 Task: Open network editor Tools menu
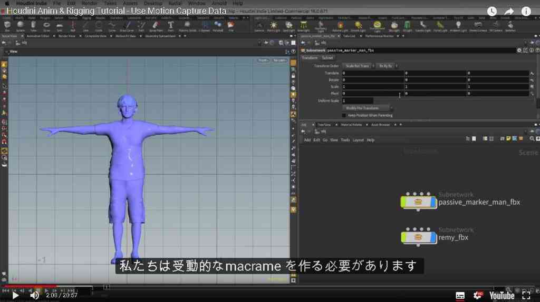click(x=345, y=140)
